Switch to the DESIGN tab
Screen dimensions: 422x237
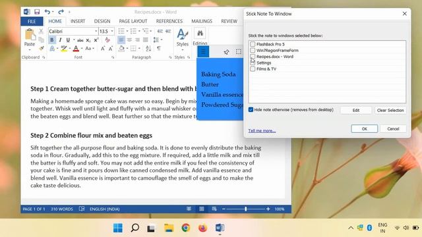102,21
